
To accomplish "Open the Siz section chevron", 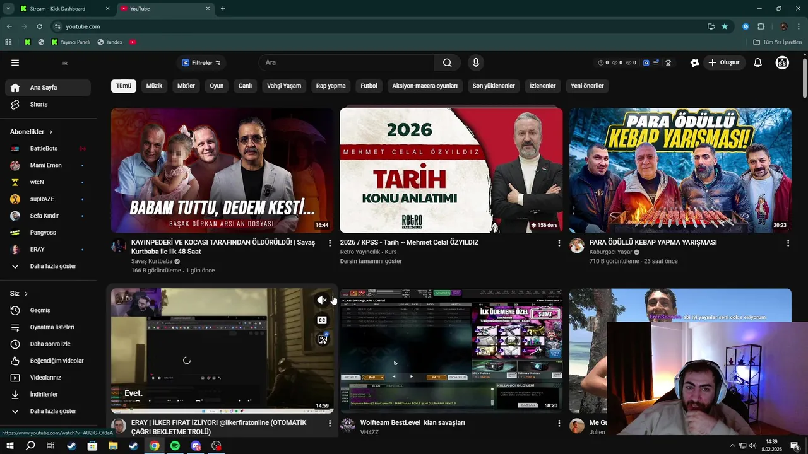I will [26, 294].
